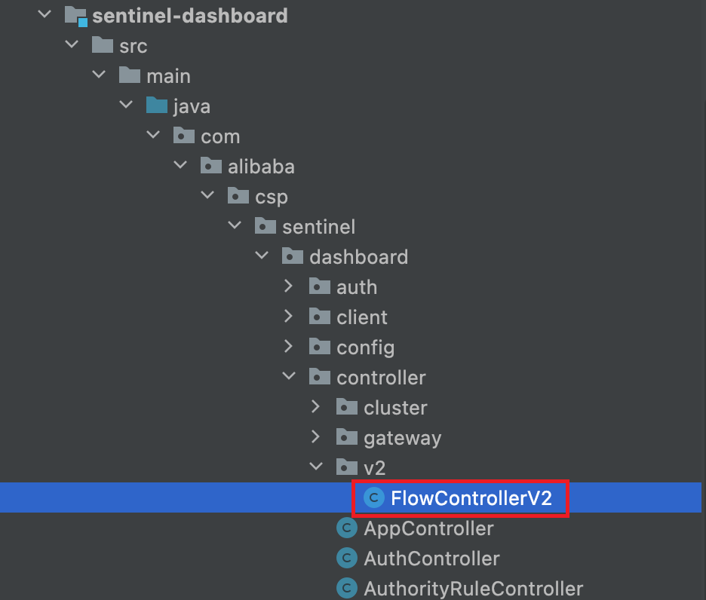Click the blue java source root icon
This screenshot has width=706, height=600.
pyautogui.click(x=157, y=106)
